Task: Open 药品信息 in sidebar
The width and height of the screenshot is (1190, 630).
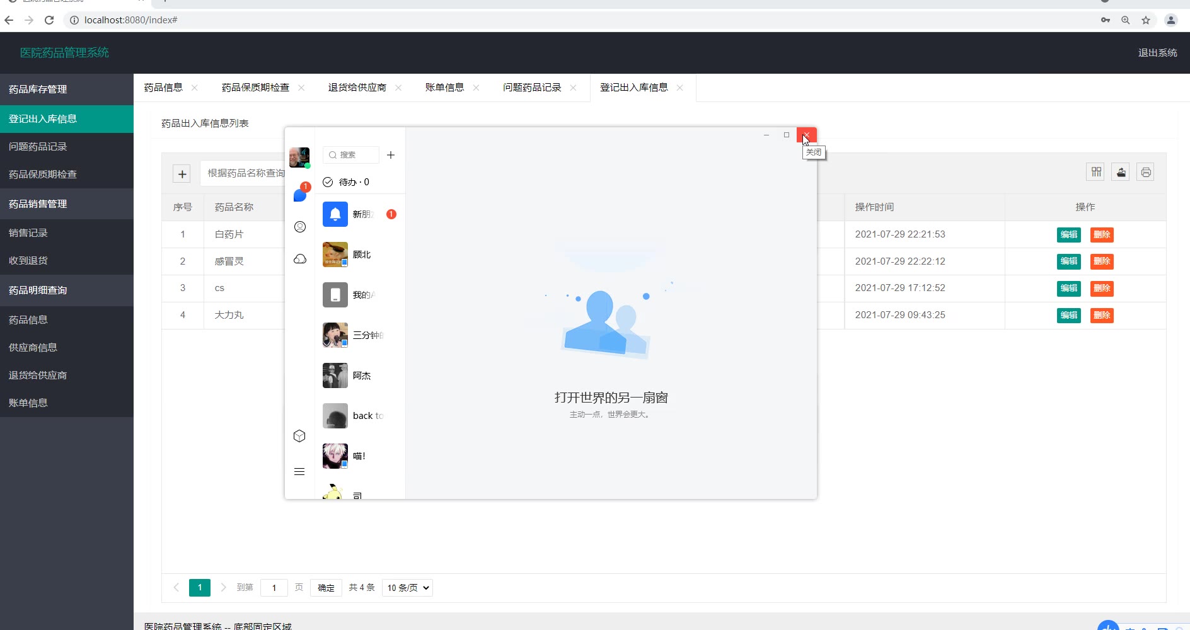Action: 67,320
